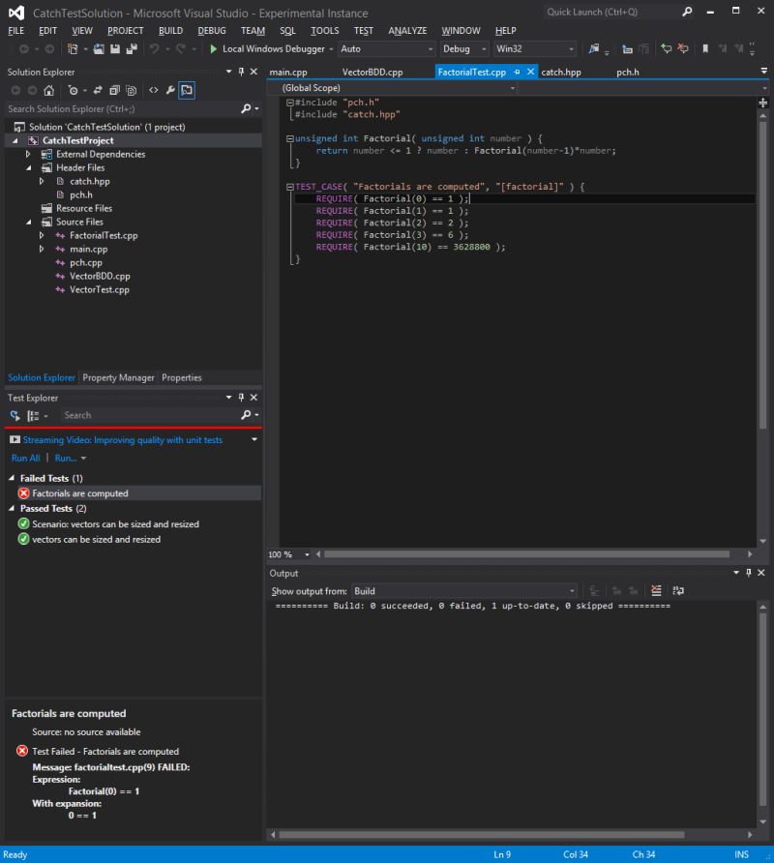Open the Show output from dropdown
Screen dimensions: 774x863
pyautogui.click(x=463, y=590)
